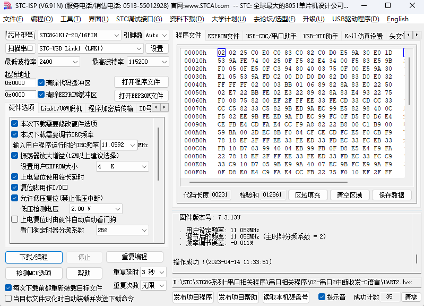Open 大学计划(U) menu
Viewport: 424px width, 306px height.
coord(229,19)
